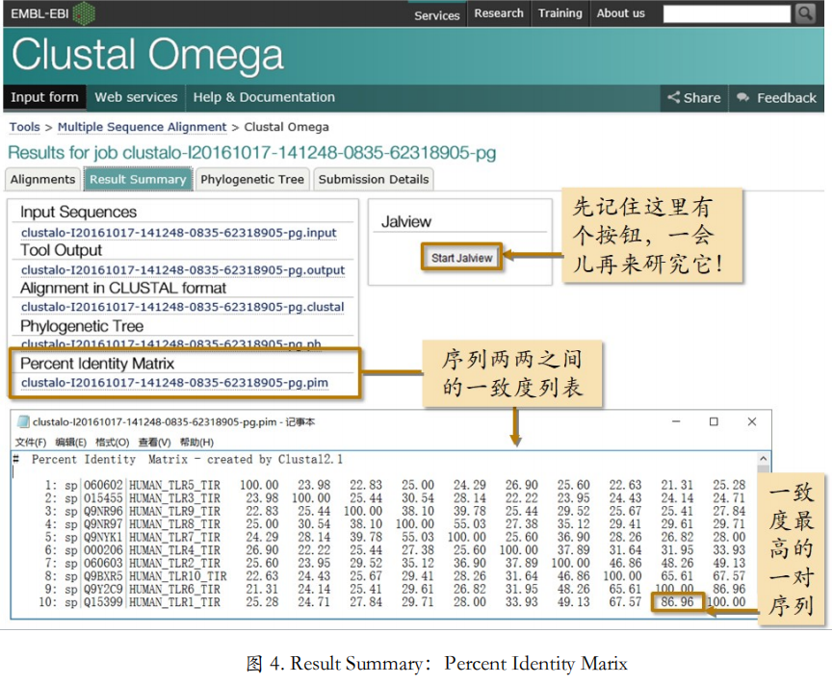Click the Input Sequences heading

[79, 213]
